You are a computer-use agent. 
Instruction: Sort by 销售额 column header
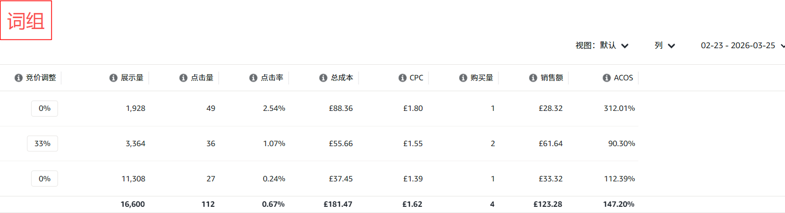(x=552, y=78)
